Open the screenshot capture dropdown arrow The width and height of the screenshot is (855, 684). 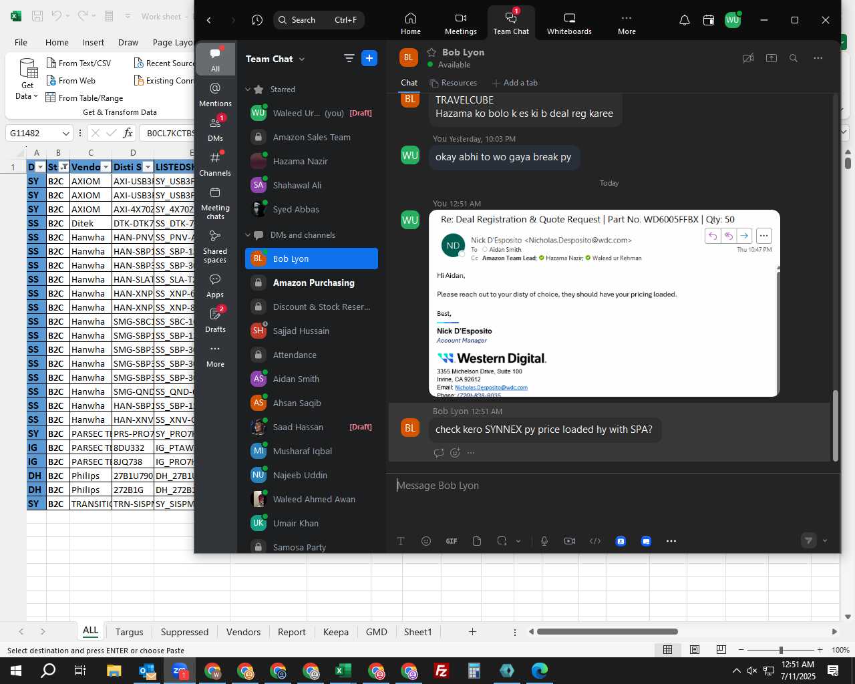point(518,541)
